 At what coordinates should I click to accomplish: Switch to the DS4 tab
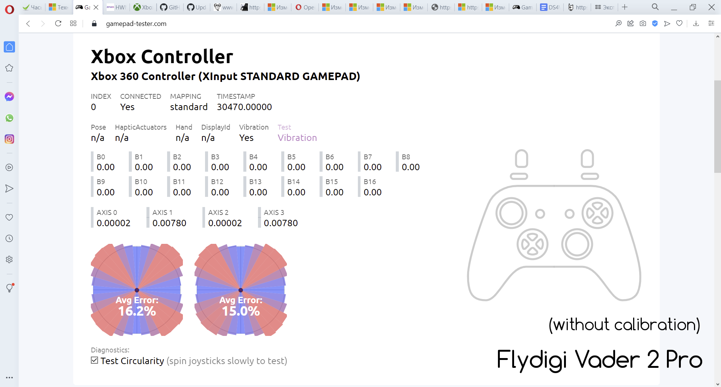point(550,7)
